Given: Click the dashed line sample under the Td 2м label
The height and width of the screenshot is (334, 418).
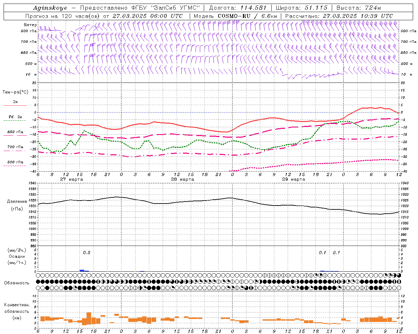Looking at the screenshot, I should (14, 121).
